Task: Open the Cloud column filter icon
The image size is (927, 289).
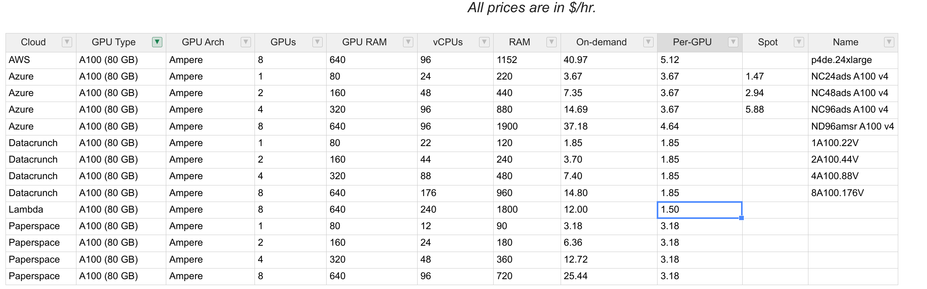Action: [67, 42]
